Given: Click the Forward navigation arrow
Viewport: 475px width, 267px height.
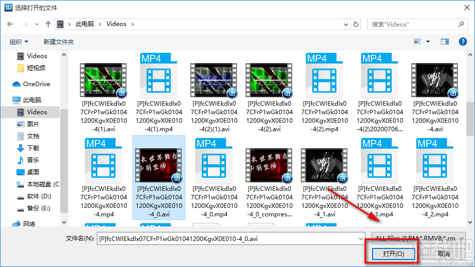Looking at the screenshot, I should [25, 24].
